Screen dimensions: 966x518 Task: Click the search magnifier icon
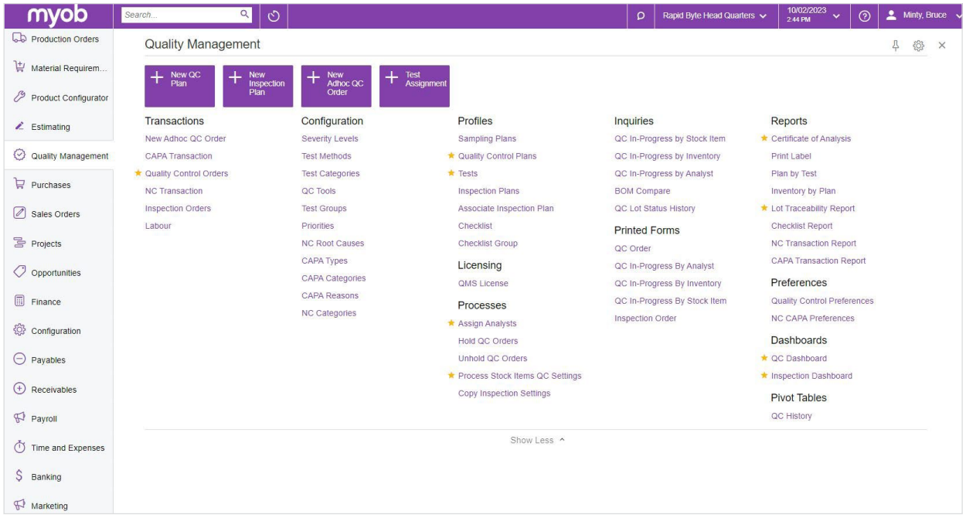(244, 14)
